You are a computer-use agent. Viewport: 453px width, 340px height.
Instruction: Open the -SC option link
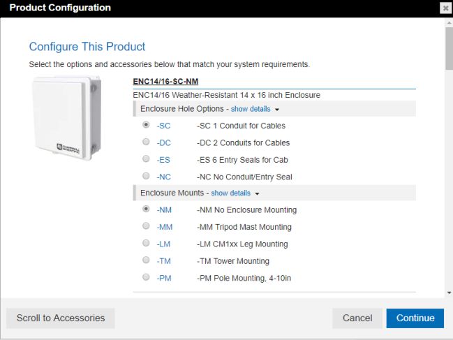pyautogui.click(x=163, y=126)
